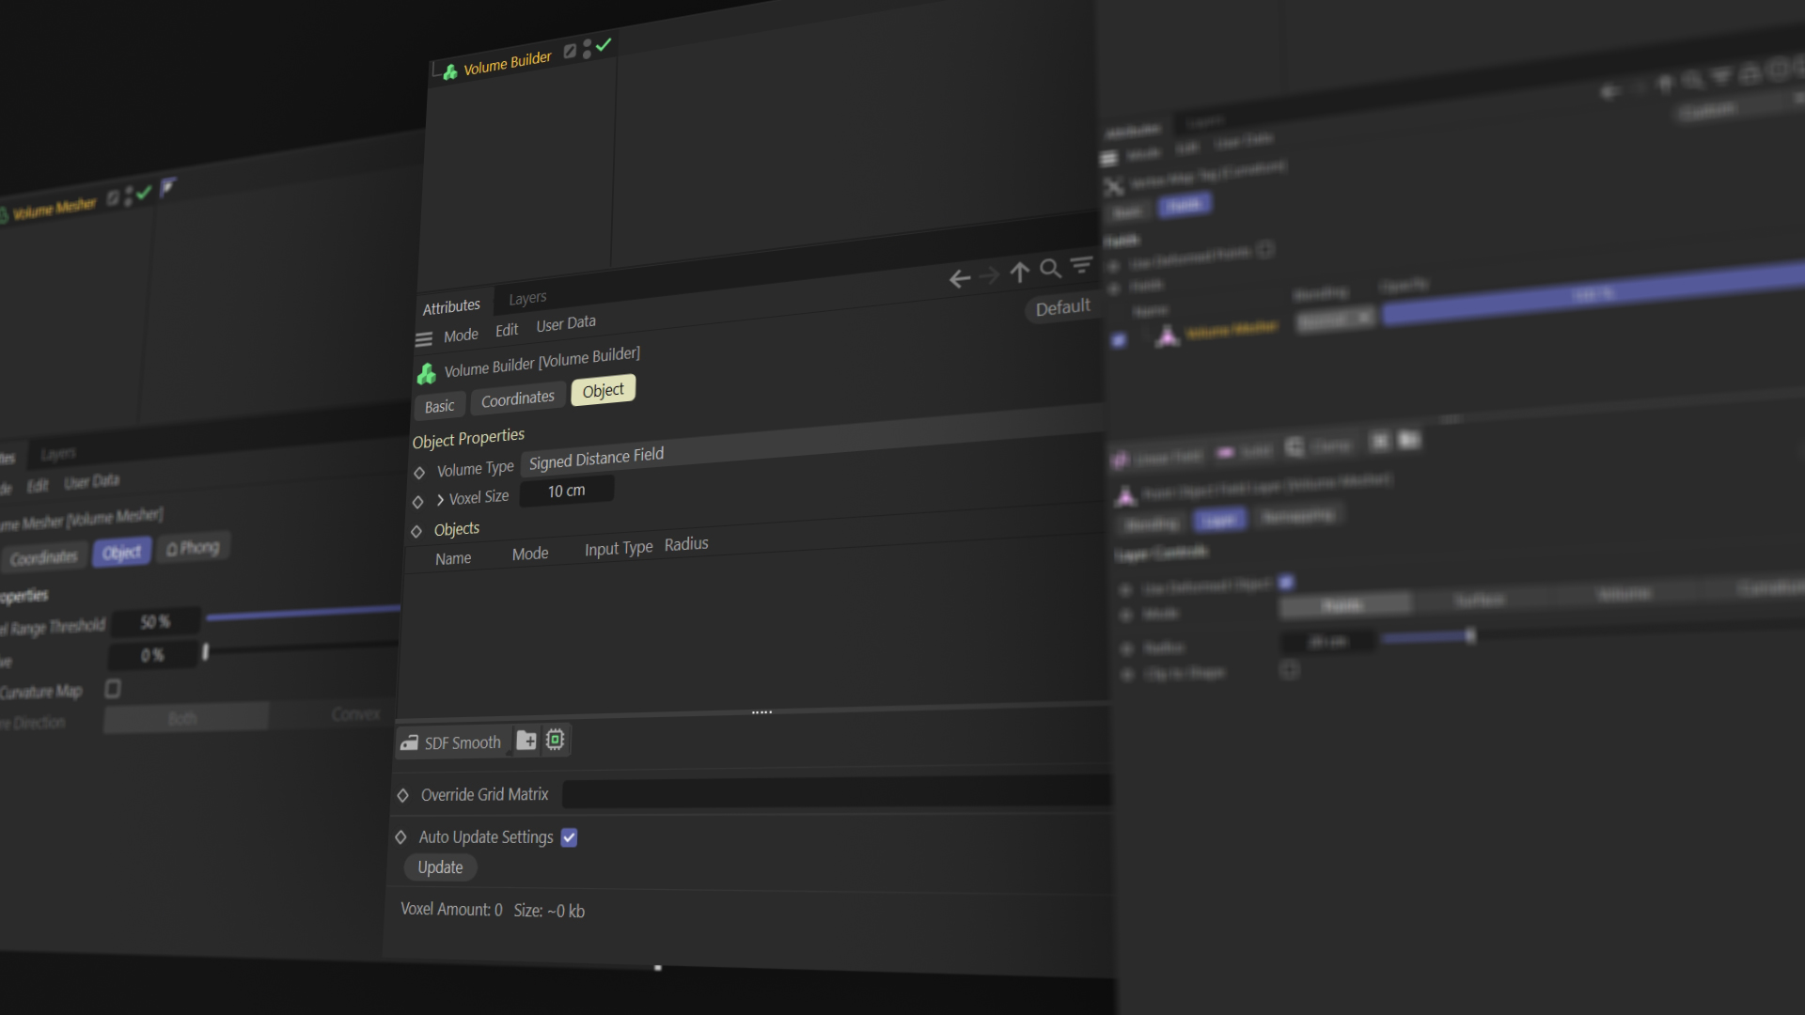Click the blue opacity bar in right panel
Screen dimensions: 1805x1015
pyautogui.click(x=1593, y=294)
